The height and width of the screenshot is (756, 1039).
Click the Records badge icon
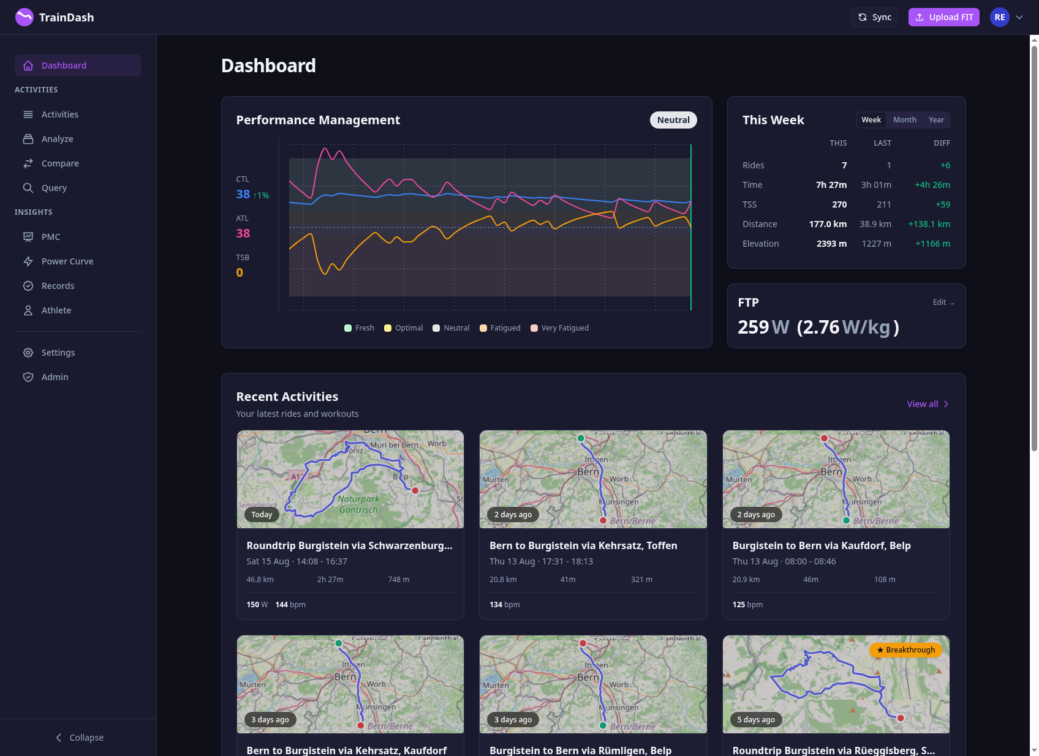(28, 286)
